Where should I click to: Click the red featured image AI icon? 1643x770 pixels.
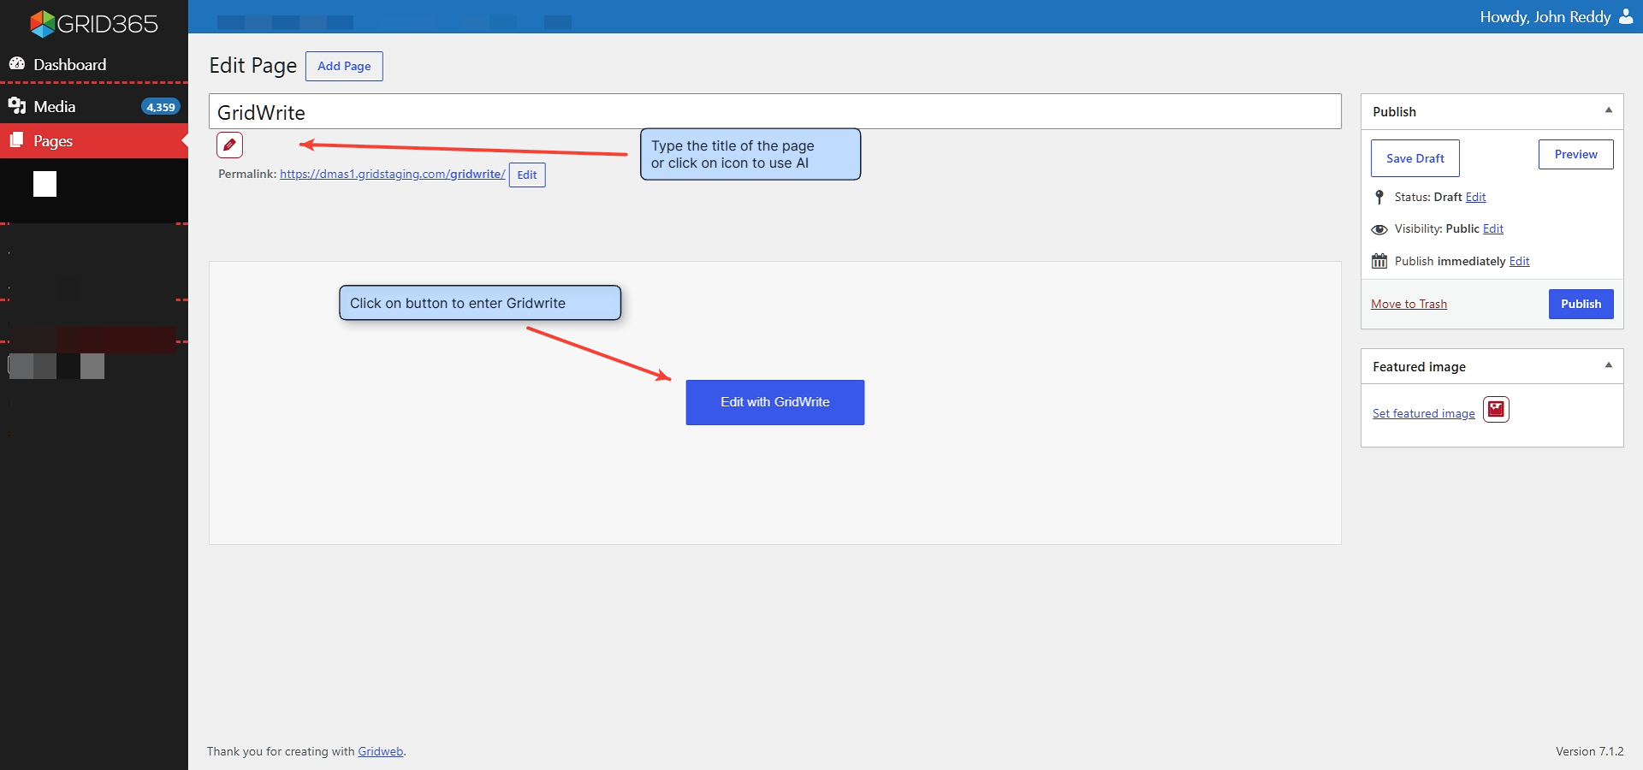[x=1496, y=410]
